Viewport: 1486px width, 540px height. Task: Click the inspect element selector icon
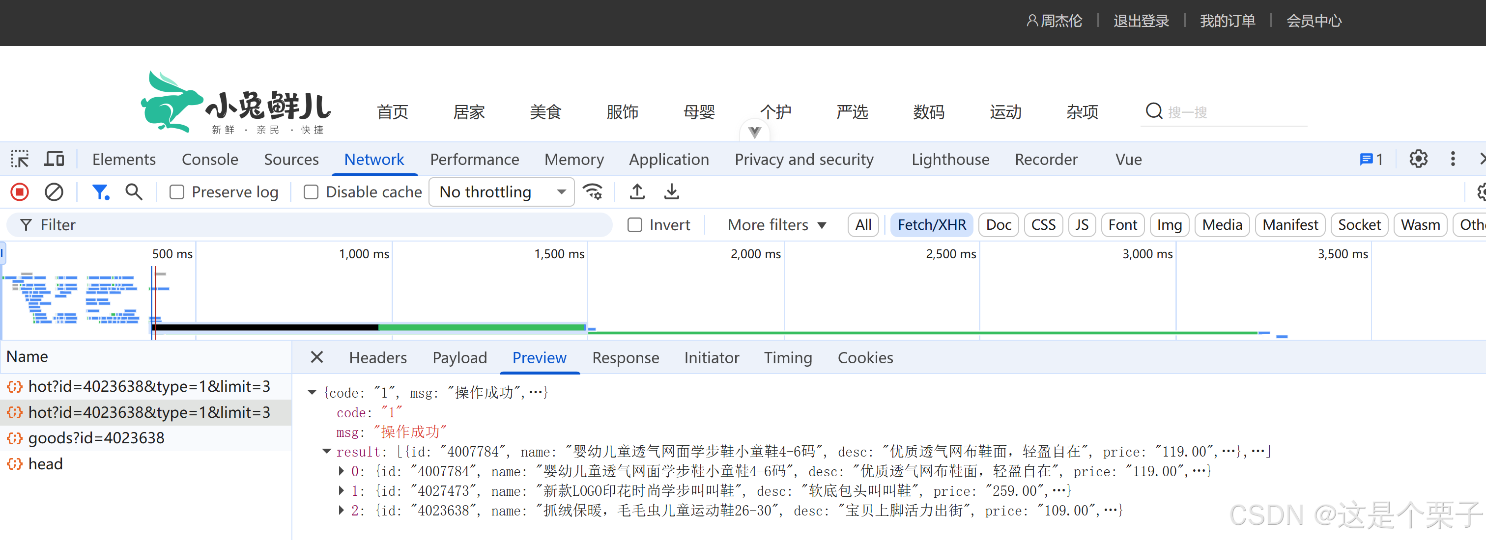click(x=20, y=159)
